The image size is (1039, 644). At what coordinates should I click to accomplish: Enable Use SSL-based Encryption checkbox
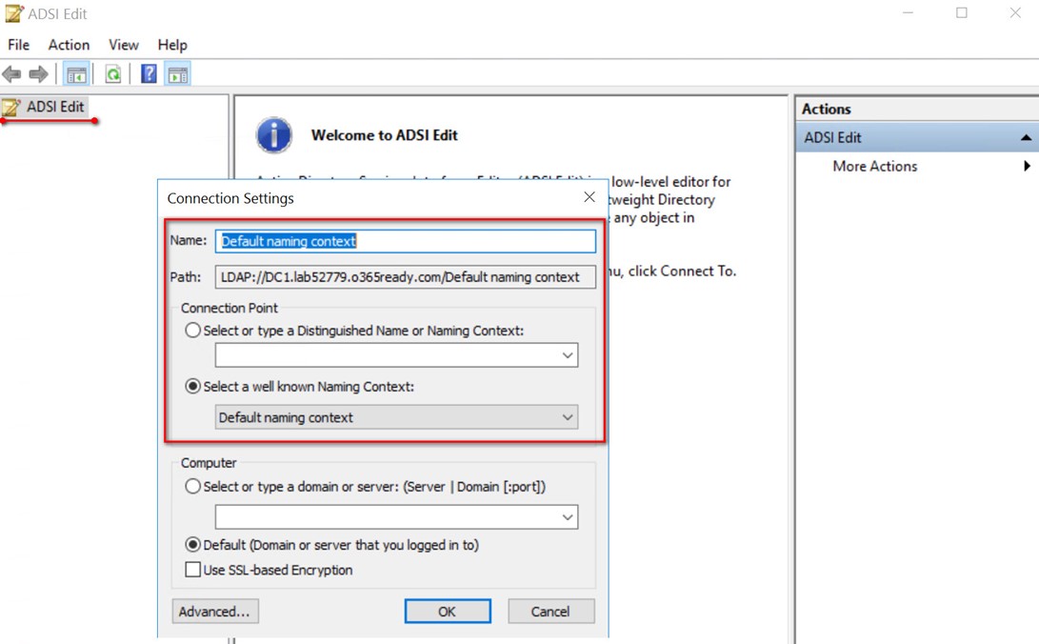192,569
